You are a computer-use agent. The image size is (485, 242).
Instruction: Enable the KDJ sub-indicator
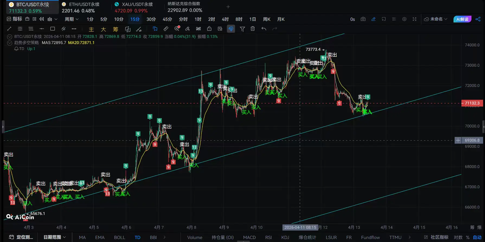(285, 237)
